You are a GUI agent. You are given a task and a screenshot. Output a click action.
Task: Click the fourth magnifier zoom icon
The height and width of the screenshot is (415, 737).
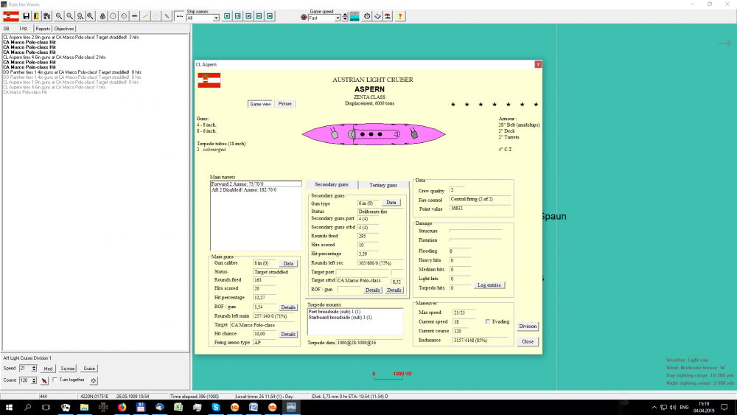tap(90, 16)
